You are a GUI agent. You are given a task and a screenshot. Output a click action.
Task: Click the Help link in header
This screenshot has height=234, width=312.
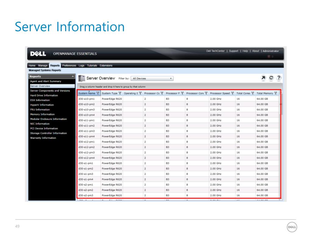click(245, 51)
